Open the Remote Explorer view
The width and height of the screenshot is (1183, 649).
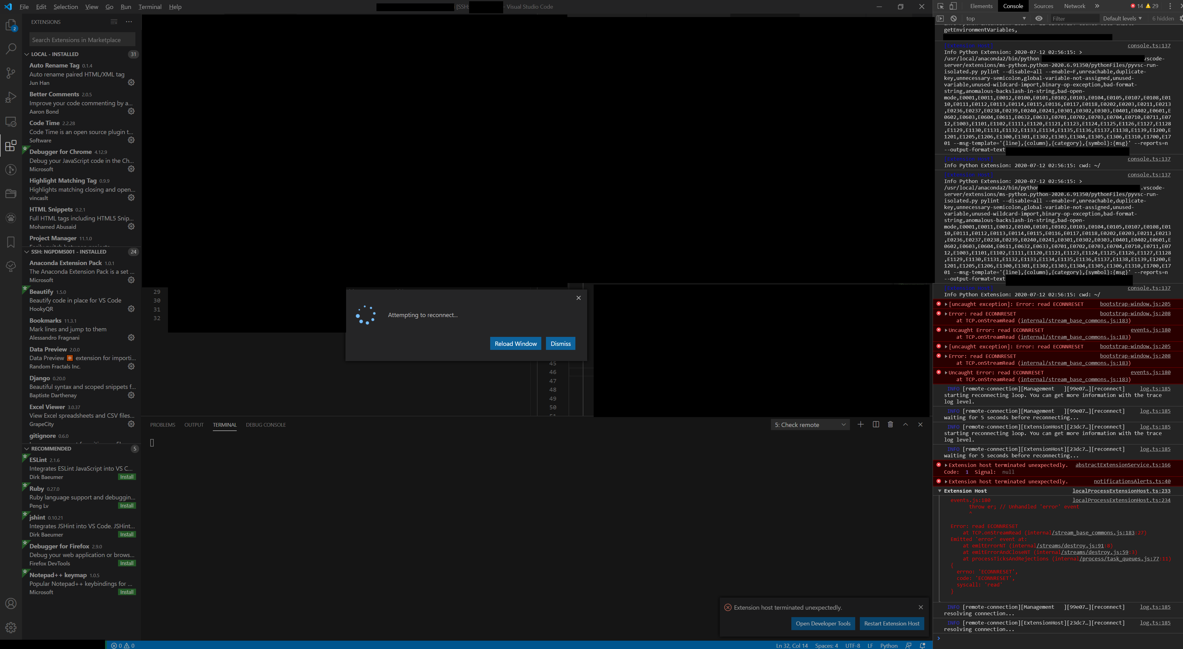11,122
